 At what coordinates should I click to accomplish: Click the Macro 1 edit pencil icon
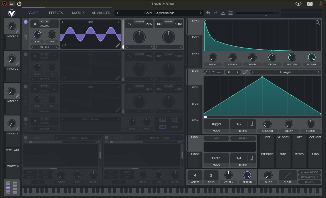(17, 31)
